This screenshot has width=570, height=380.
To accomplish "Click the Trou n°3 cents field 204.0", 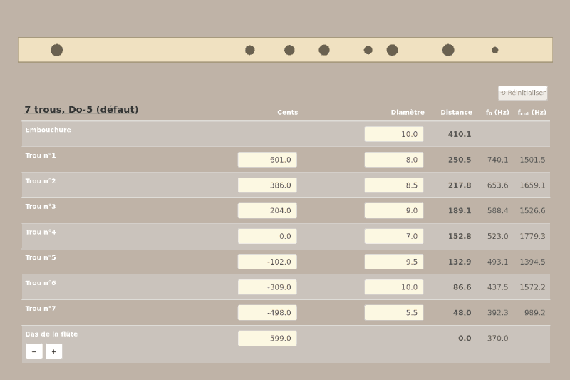I will 267,211.
